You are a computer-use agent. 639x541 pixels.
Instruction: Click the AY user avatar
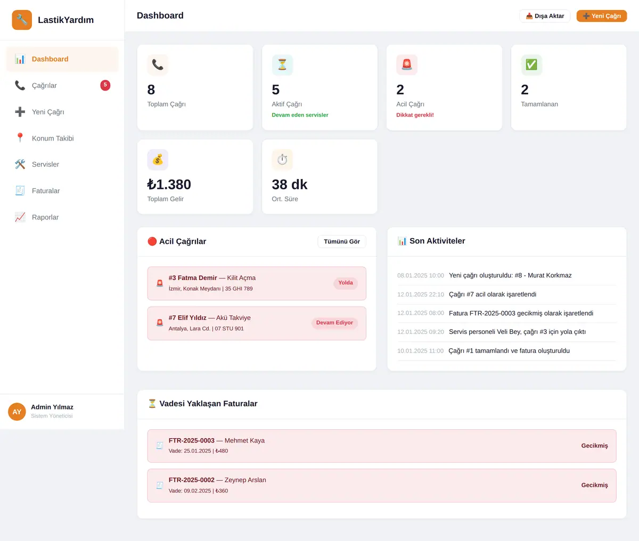click(x=17, y=412)
